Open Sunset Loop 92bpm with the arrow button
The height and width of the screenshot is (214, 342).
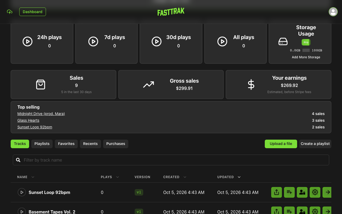pos(327,192)
